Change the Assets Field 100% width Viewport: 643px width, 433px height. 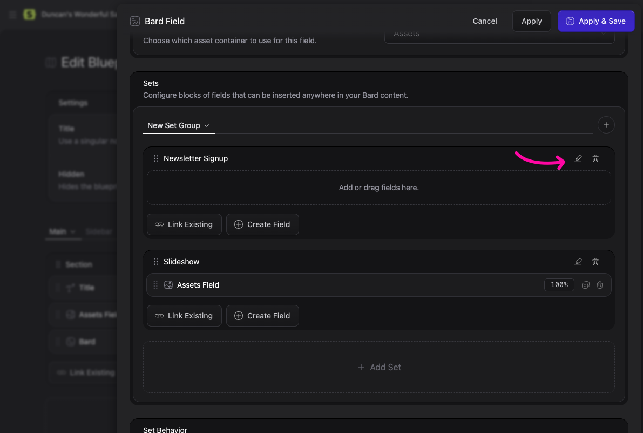(x=559, y=285)
